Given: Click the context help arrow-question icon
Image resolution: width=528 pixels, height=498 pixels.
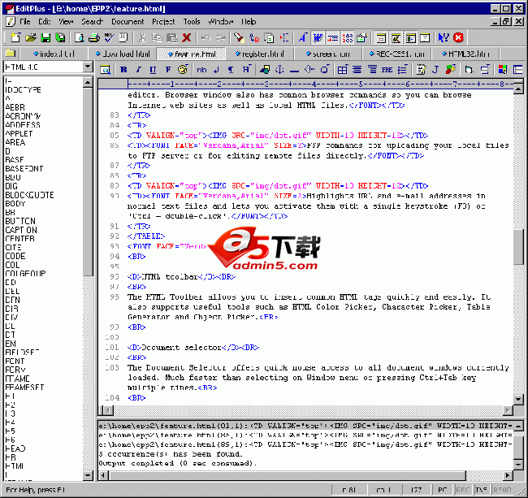Looking at the screenshot, I should (444, 37).
